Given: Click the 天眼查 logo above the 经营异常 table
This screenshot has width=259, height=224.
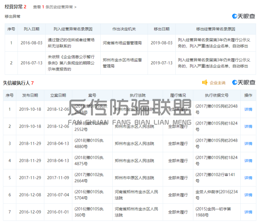Looking at the screenshot, I should click(243, 16).
